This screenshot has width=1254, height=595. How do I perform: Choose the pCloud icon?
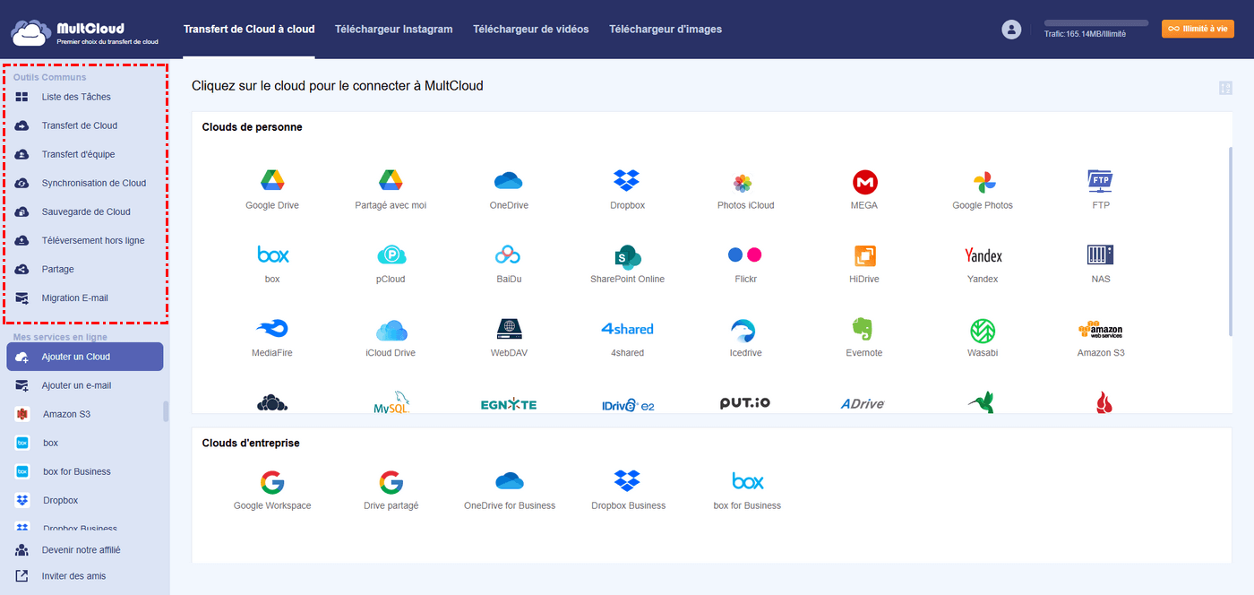point(391,255)
